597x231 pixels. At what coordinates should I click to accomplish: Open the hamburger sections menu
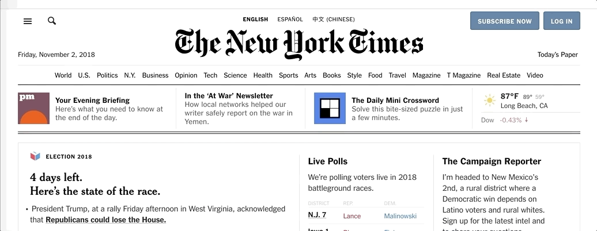pos(28,21)
